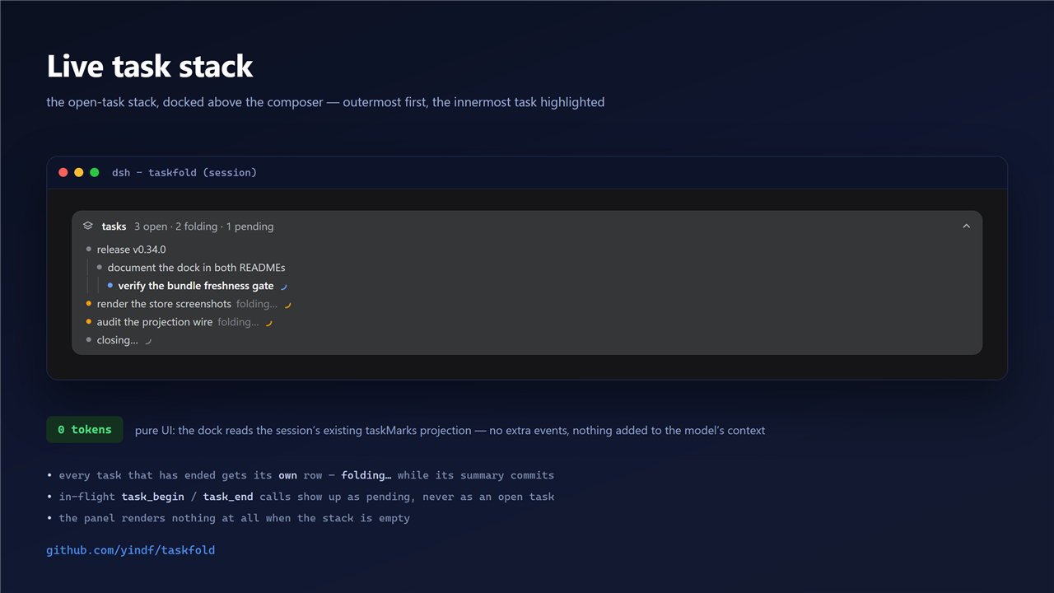Click the 'pure UI: the dock reads' description

click(450, 430)
